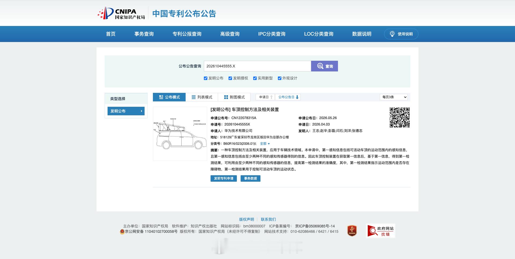Click classification B60R16/023(2006.01)I

(x=240, y=144)
